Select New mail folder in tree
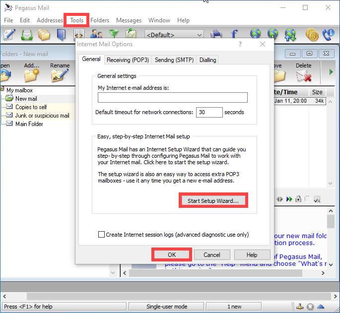The width and height of the screenshot is (340, 313). tap(26, 99)
